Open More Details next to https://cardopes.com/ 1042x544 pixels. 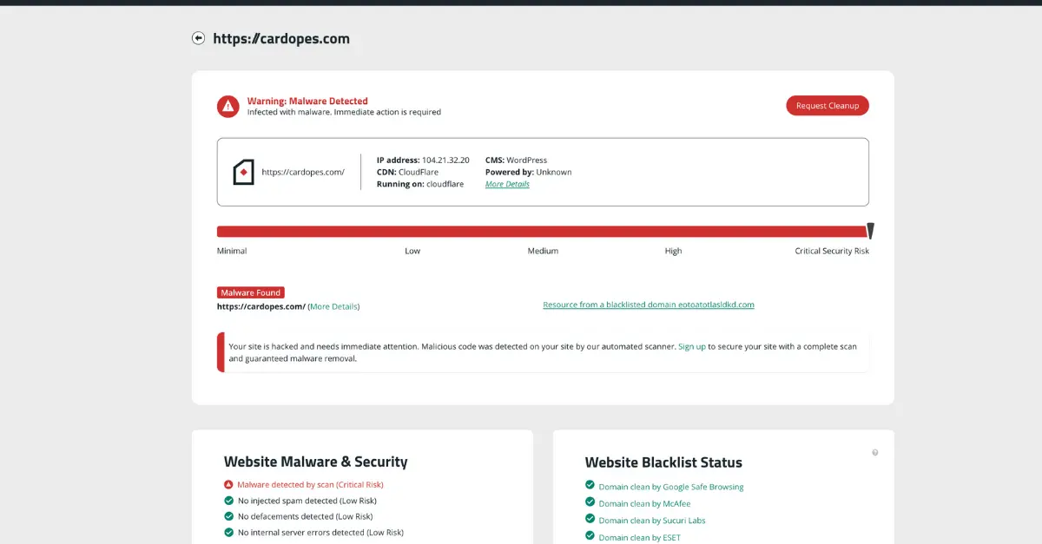(333, 307)
